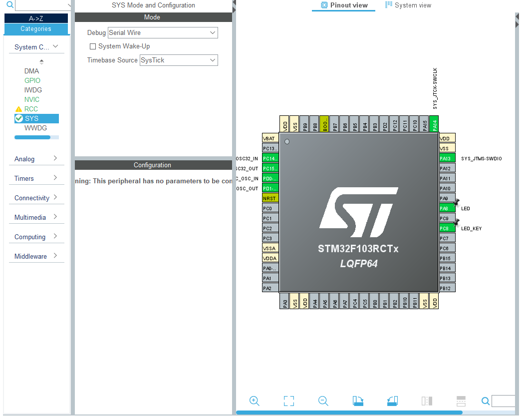The width and height of the screenshot is (524, 419).
Task: Open the IWDG peripheral
Action: [33, 90]
